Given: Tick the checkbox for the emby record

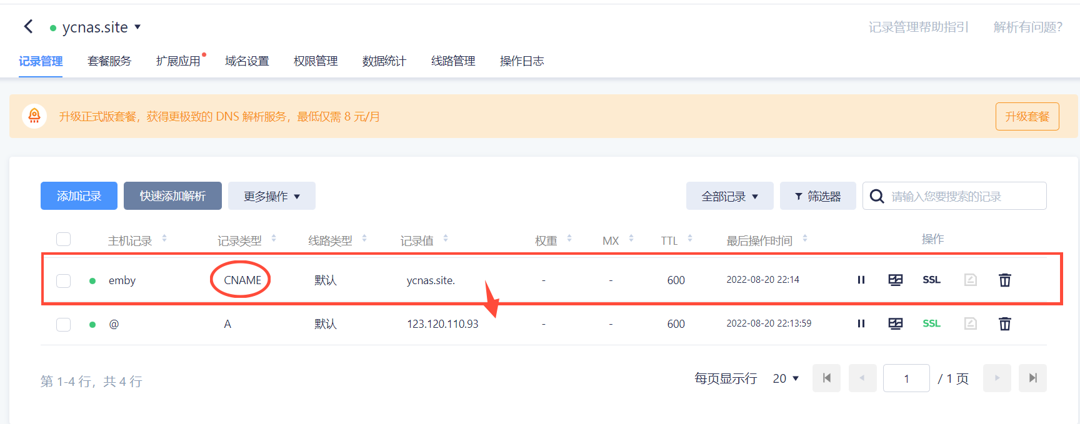Looking at the screenshot, I should [x=63, y=280].
